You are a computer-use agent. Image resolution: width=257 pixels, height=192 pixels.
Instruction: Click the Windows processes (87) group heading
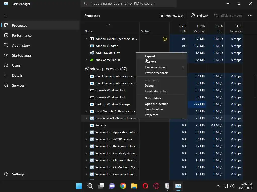coord(106,69)
